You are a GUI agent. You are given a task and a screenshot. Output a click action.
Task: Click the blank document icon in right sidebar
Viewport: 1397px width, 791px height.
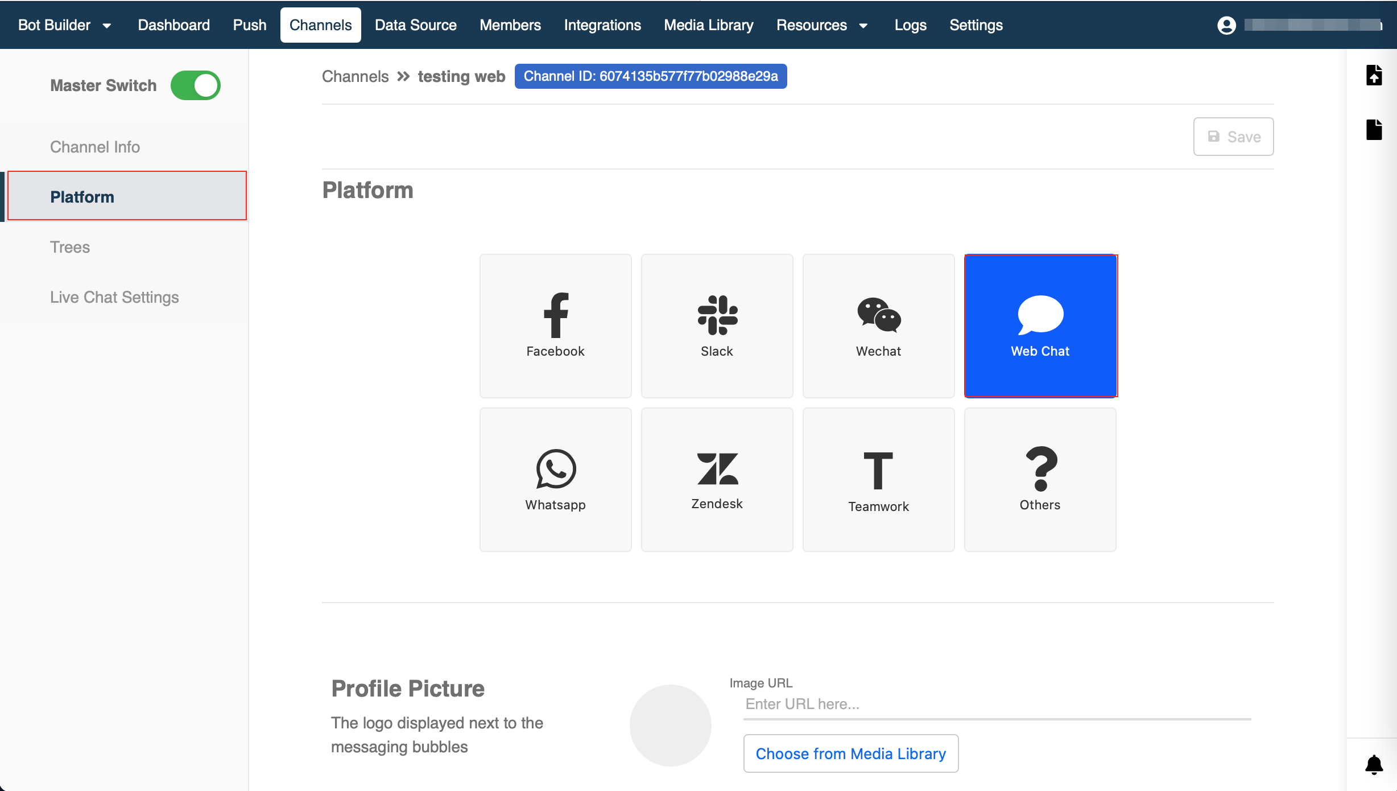[1374, 129]
